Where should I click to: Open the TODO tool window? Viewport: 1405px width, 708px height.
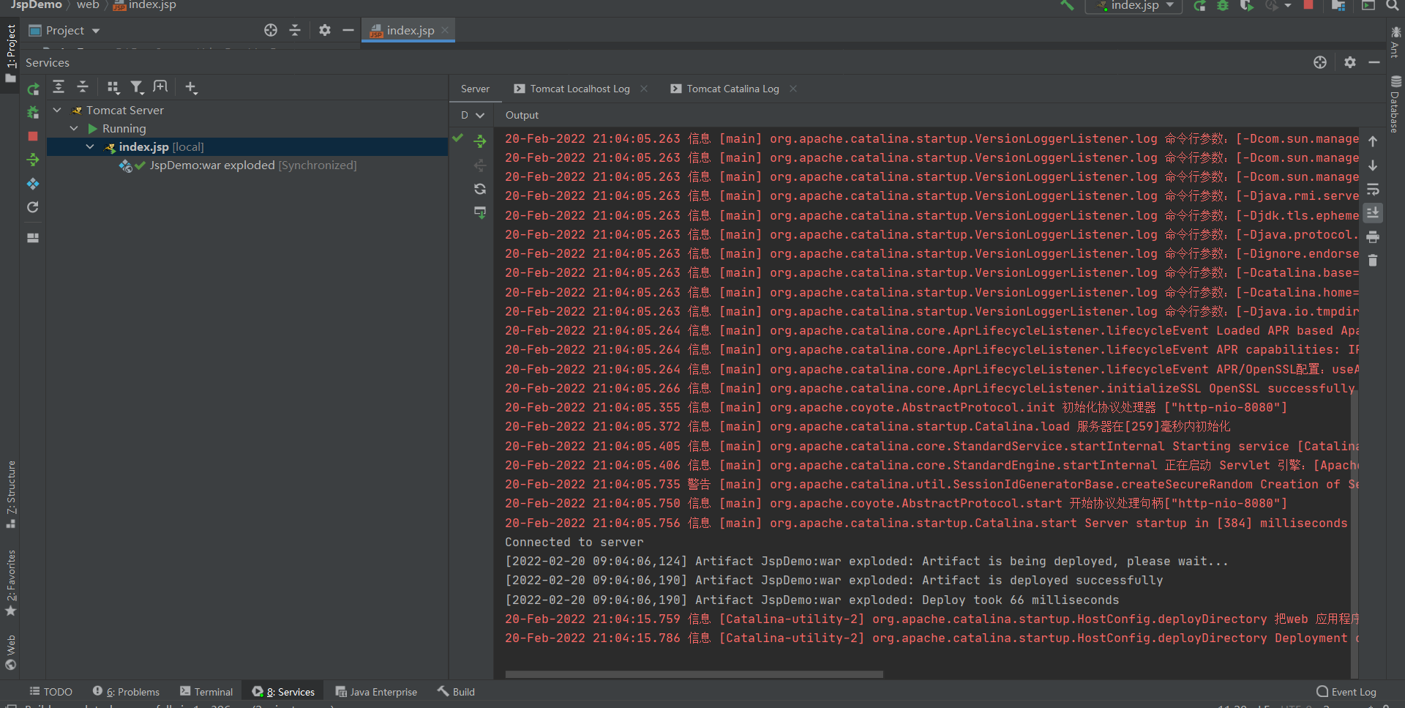click(x=50, y=692)
